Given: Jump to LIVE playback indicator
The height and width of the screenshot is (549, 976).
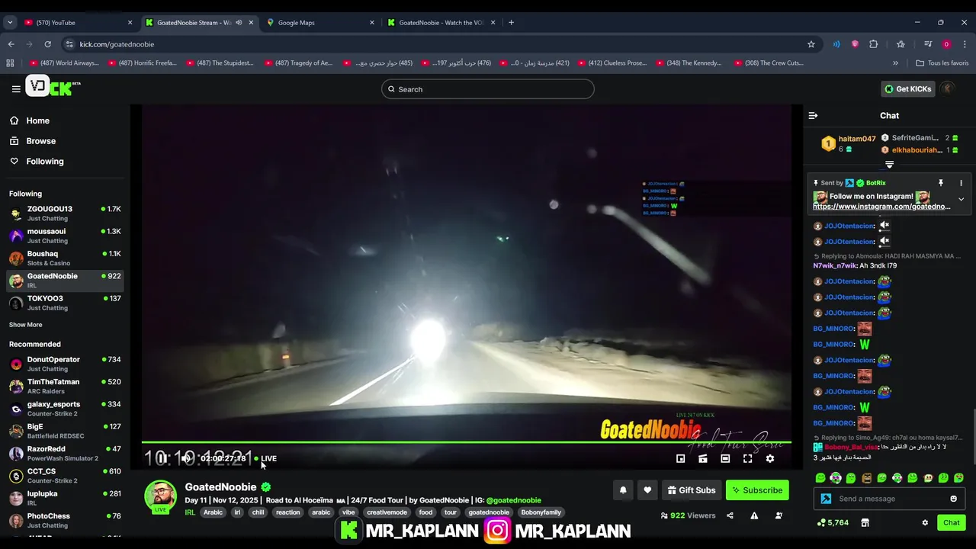Looking at the screenshot, I should (x=265, y=458).
